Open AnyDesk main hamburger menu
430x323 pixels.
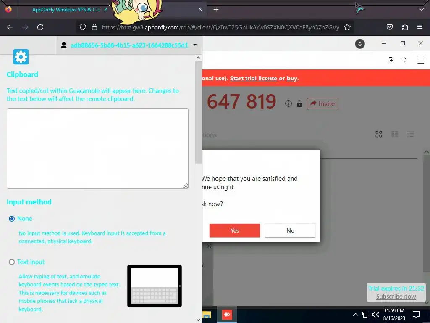point(421,60)
